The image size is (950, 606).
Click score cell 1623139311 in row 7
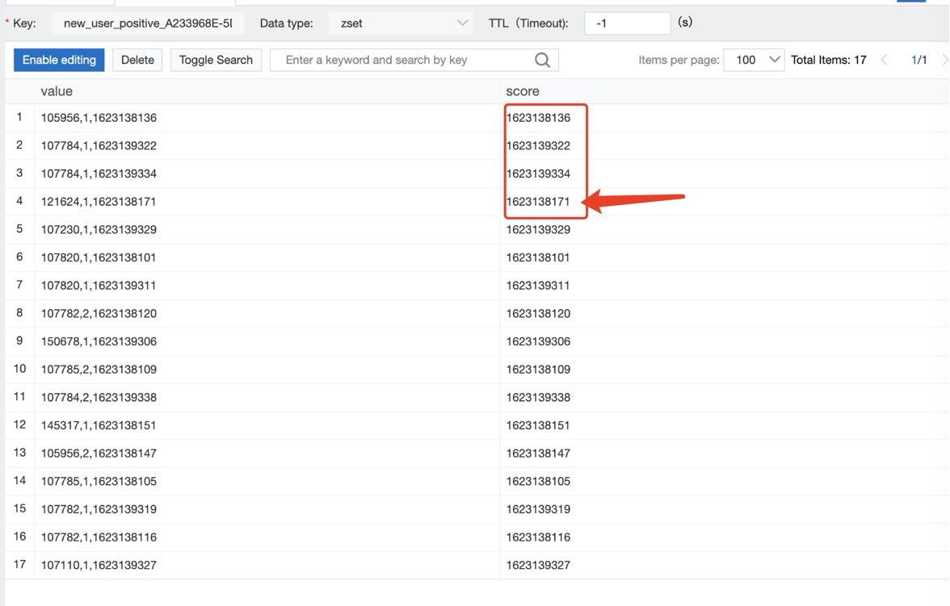pyautogui.click(x=538, y=285)
